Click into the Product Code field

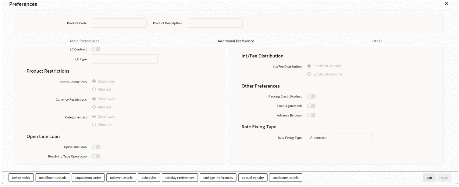point(119,23)
